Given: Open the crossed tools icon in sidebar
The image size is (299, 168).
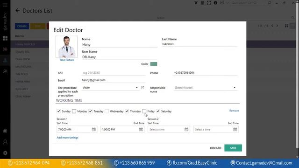Looking at the screenshot, I should coord(5,49).
